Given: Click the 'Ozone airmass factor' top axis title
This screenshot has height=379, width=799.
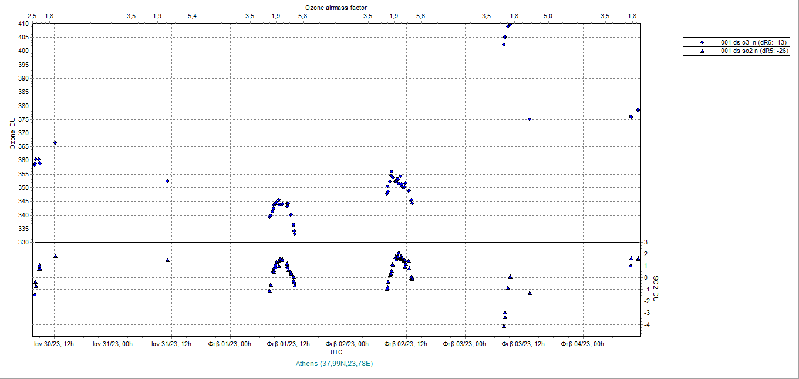Looking at the screenshot, I should click(336, 7).
